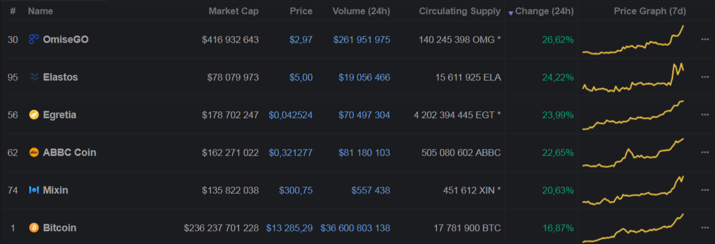This screenshot has height=244, width=715.
Task: Open ABBC Coin volume link $81 180 103
Action: pyautogui.click(x=364, y=152)
